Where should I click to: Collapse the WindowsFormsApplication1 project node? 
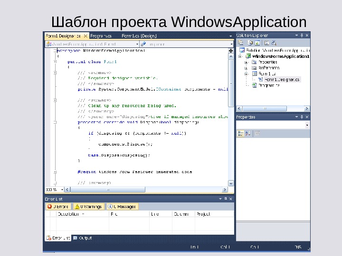click(x=240, y=56)
